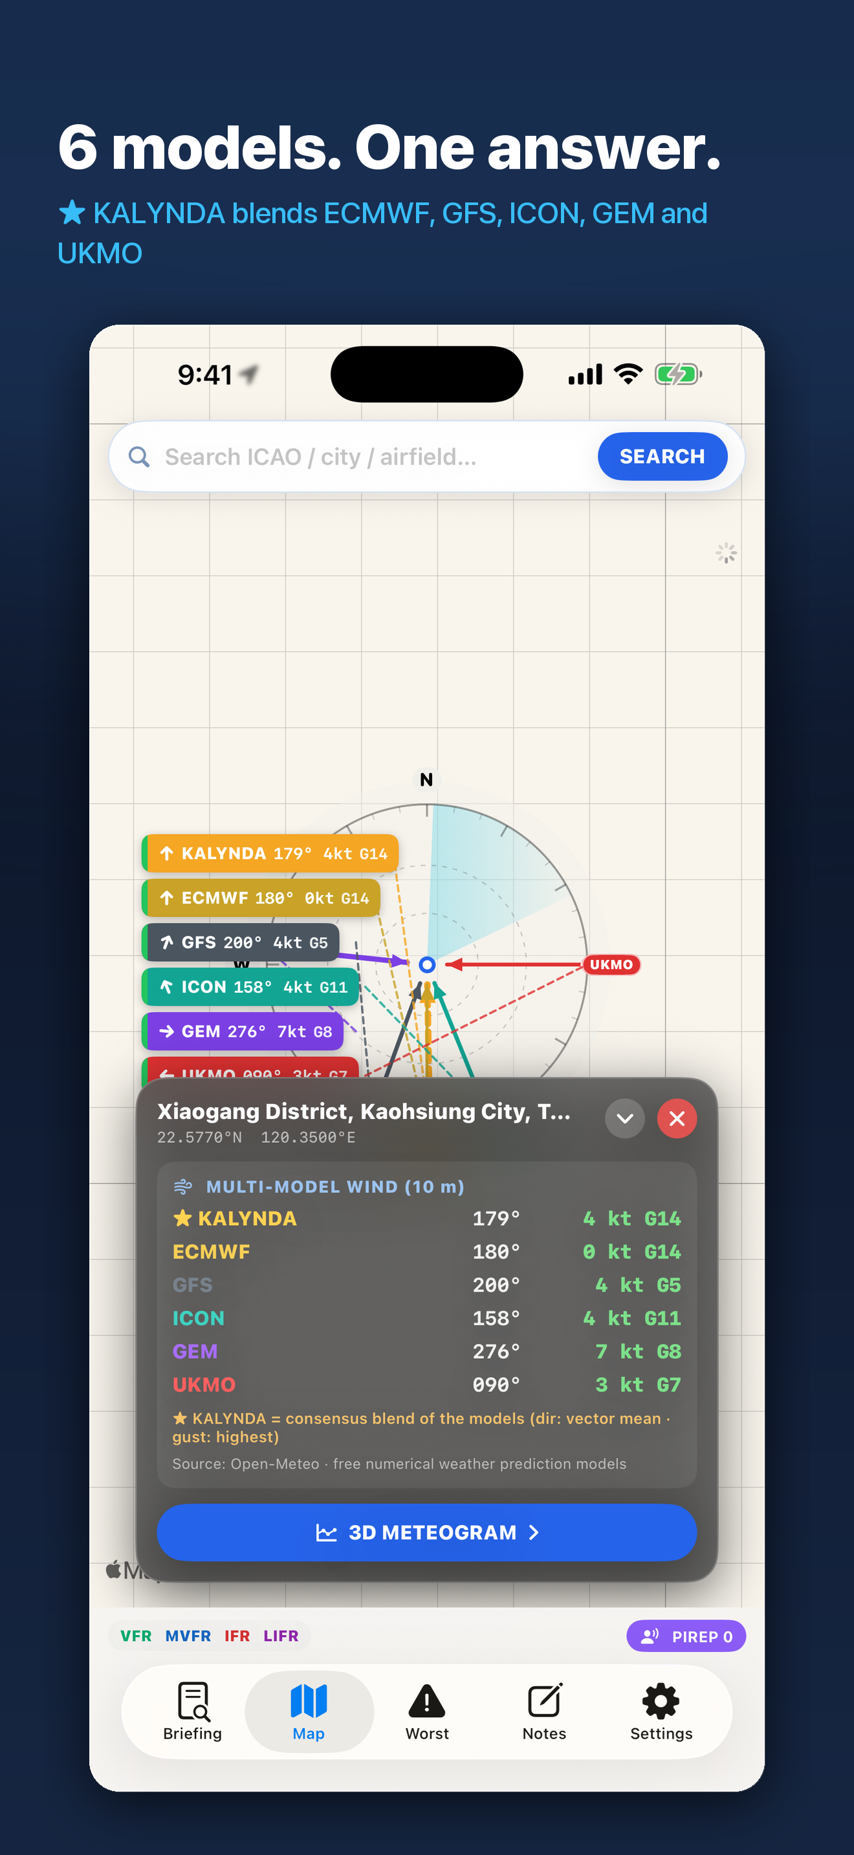This screenshot has height=1855, width=854.
Task: Tap the battery status icon
Action: (x=677, y=374)
